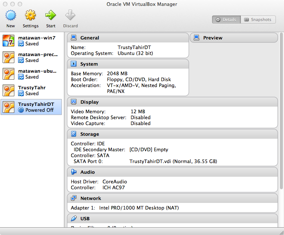Viewport: 284px width, 235px height.
Task: Select matawan-win7 in the VM list
Action: point(31,41)
